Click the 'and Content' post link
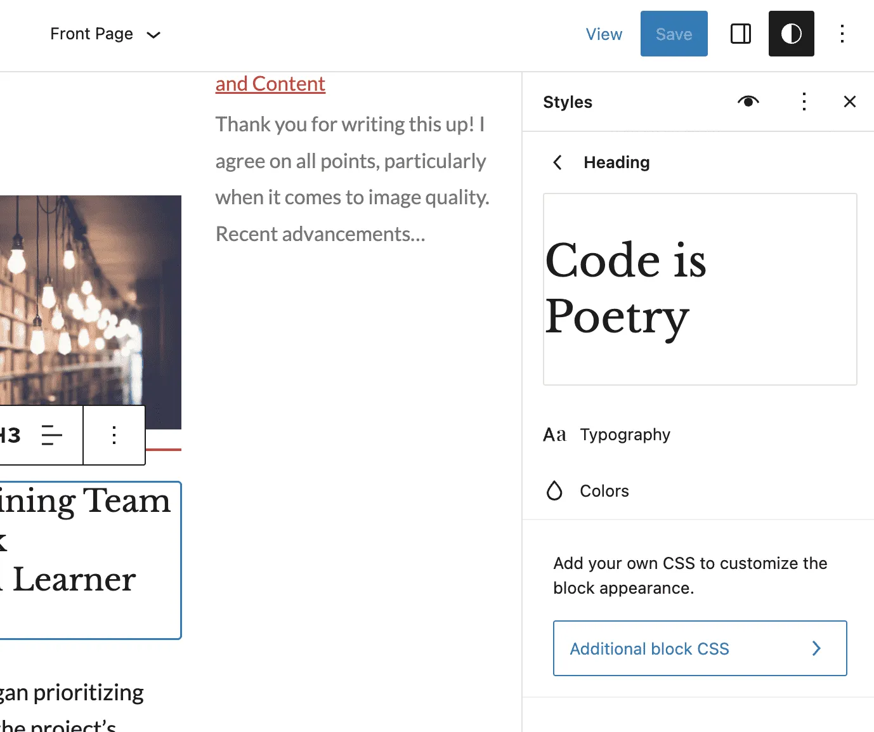Screen dimensions: 874x732 270,84
